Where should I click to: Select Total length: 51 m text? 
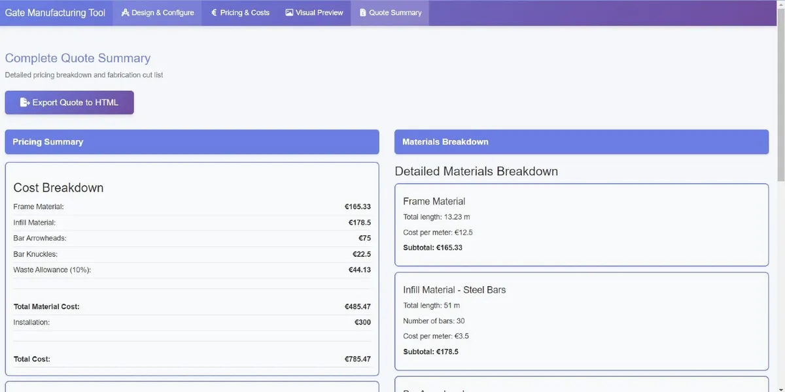(x=432, y=305)
